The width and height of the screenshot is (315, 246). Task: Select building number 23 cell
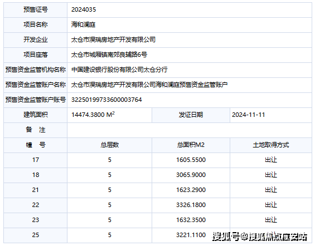[36, 220]
